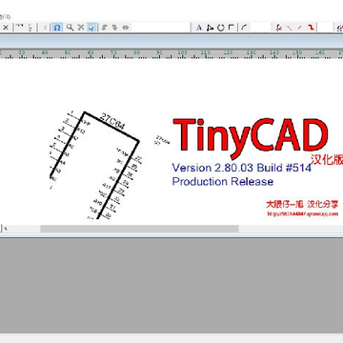This screenshot has width=343, height=343.
Task: Select the highlighted omega symbol tool
Action: coord(57,28)
